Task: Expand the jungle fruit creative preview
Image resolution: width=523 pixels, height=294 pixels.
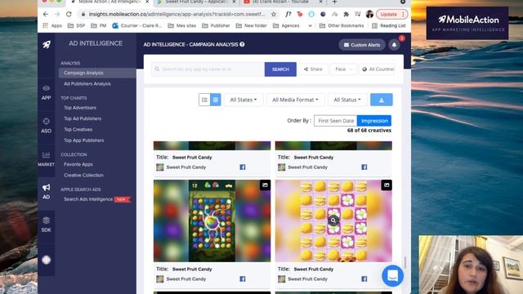Action: 265,185
